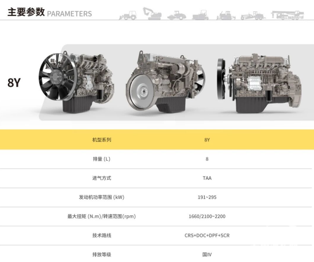The width and height of the screenshot is (314, 262).
Task: Click the 国IV emission level value
Action: click(207, 255)
